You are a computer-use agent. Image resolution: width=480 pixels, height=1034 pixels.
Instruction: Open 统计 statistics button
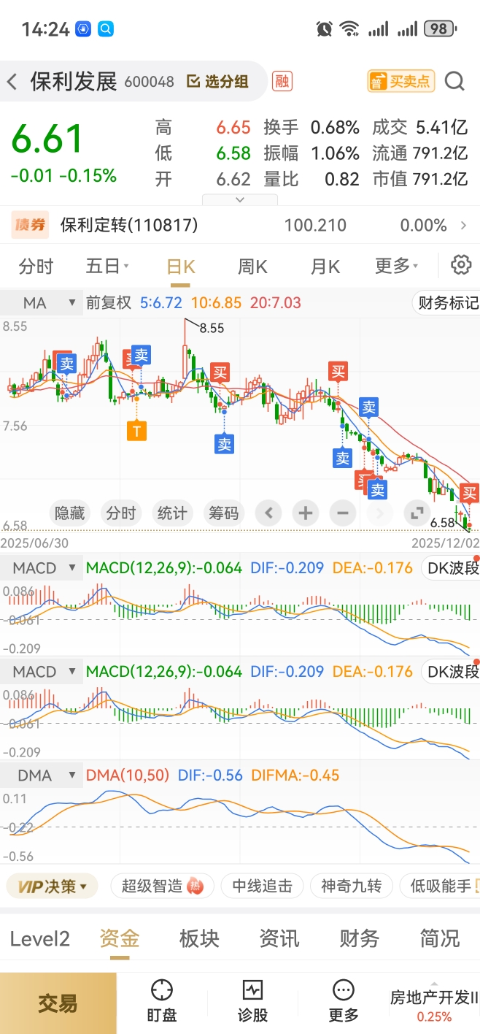(x=172, y=513)
